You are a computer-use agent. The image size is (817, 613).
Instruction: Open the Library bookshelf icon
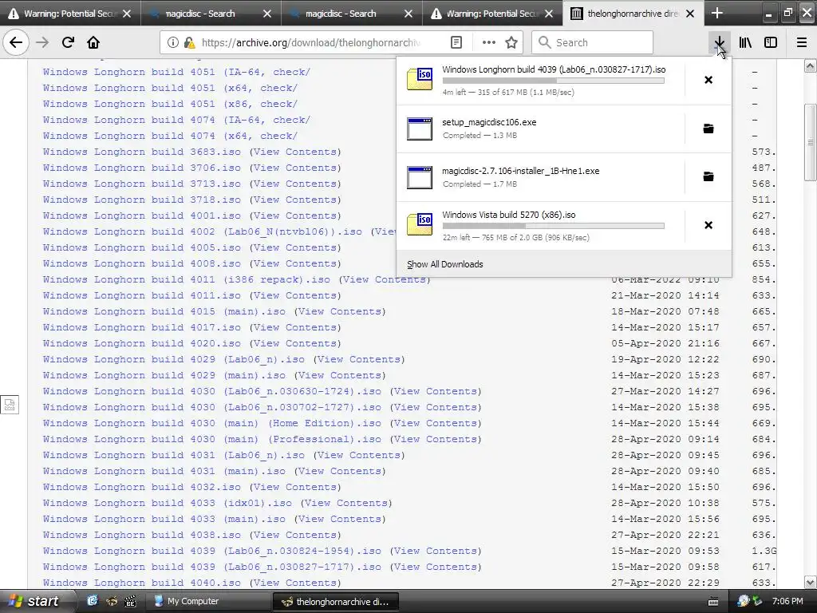[x=745, y=43]
